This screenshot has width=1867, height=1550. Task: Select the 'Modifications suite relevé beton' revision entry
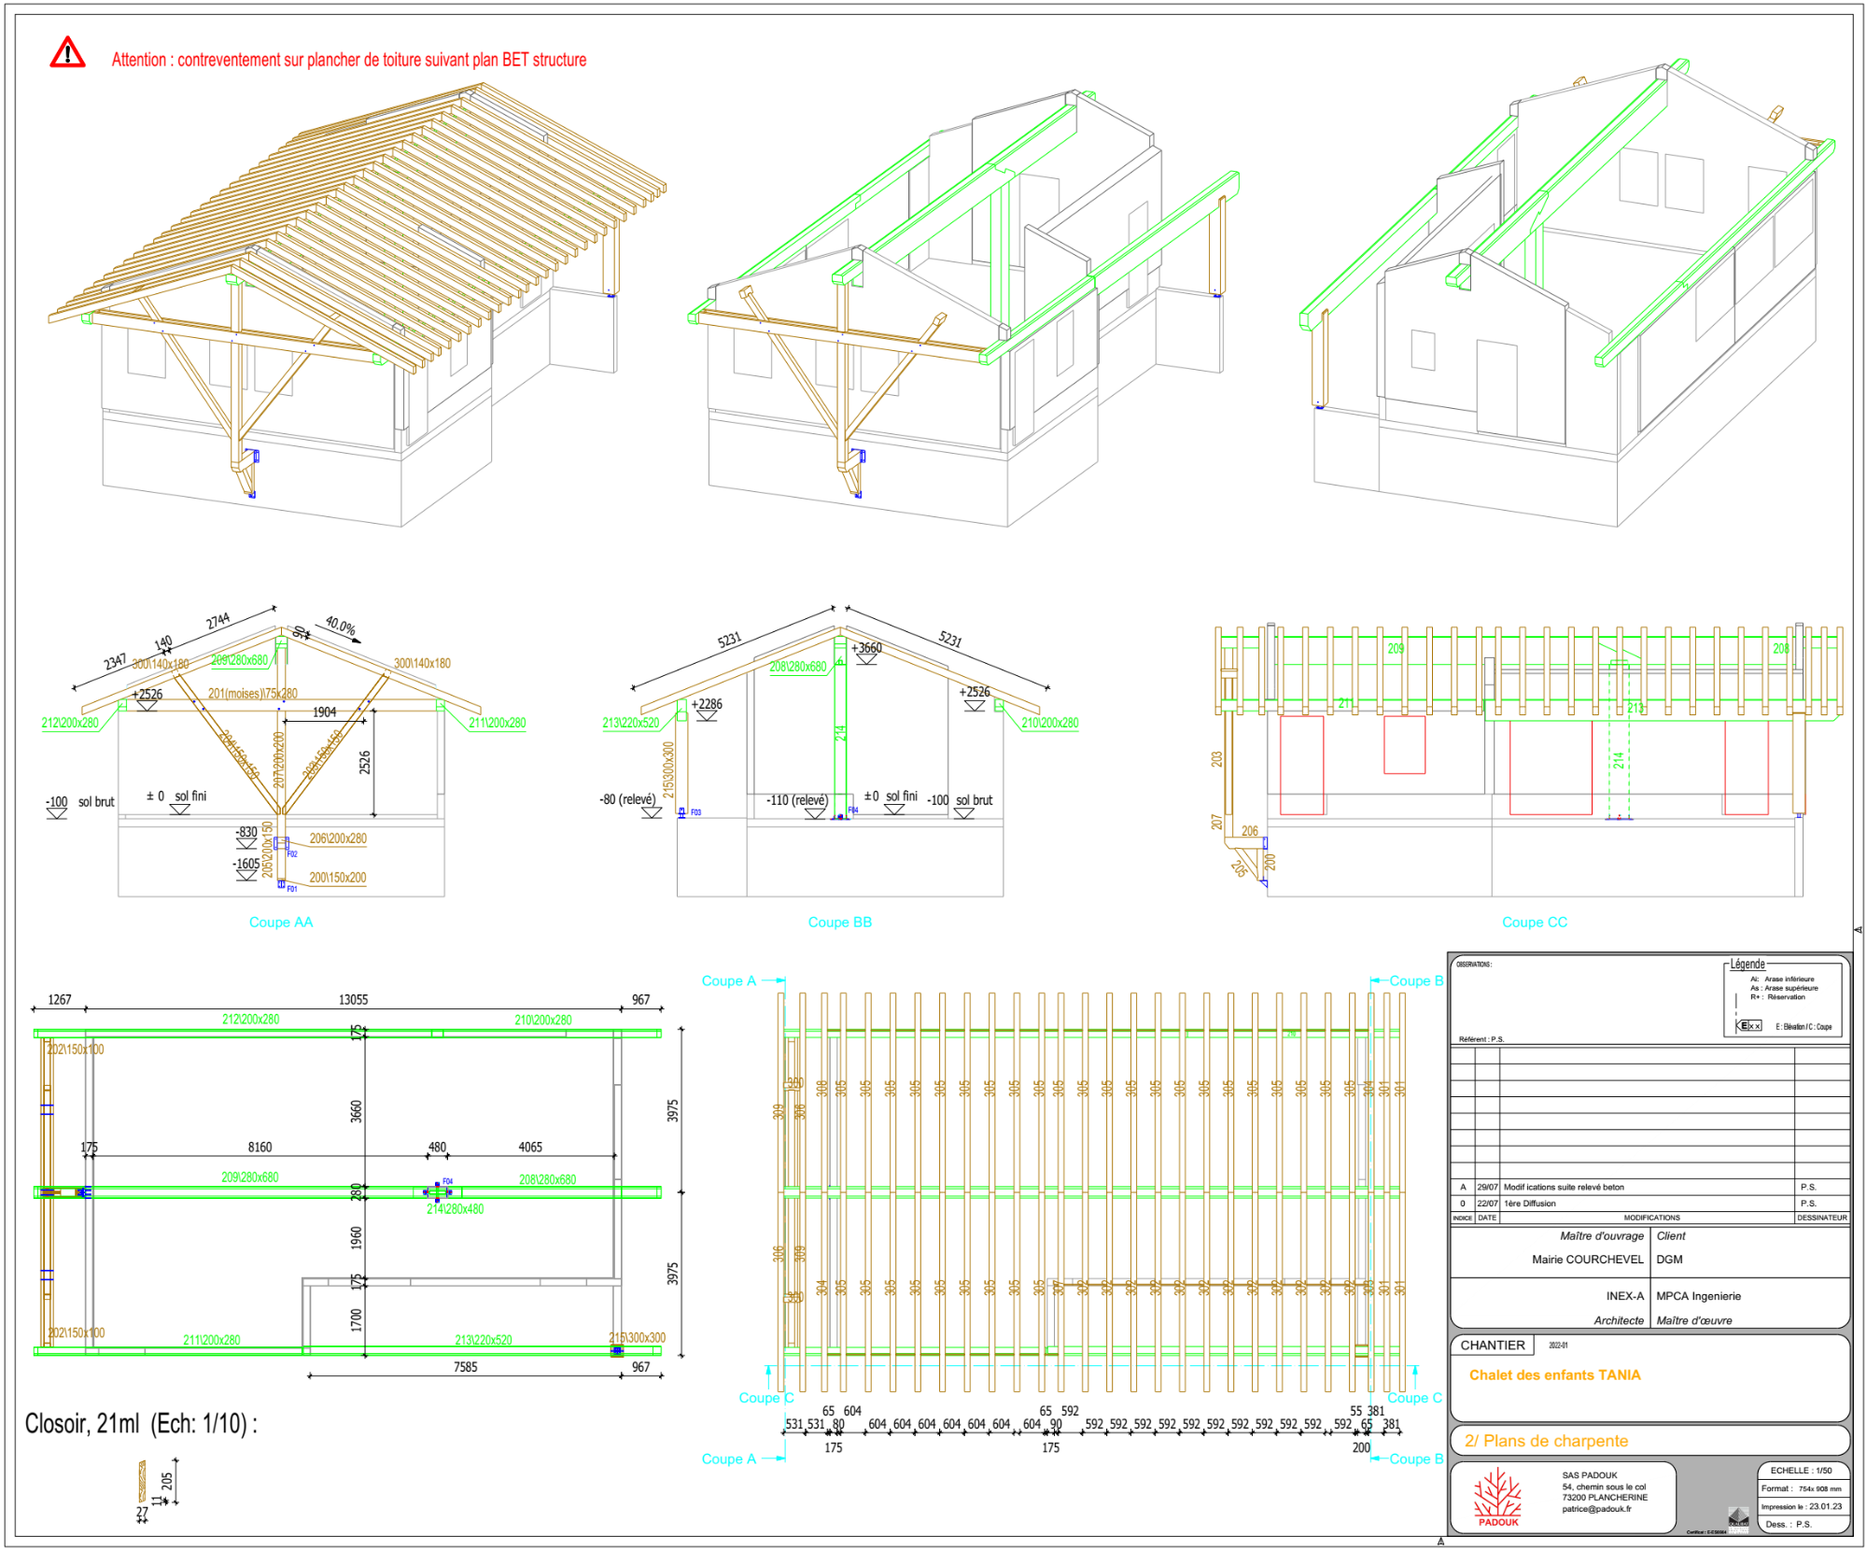[x=1564, y=1188]
